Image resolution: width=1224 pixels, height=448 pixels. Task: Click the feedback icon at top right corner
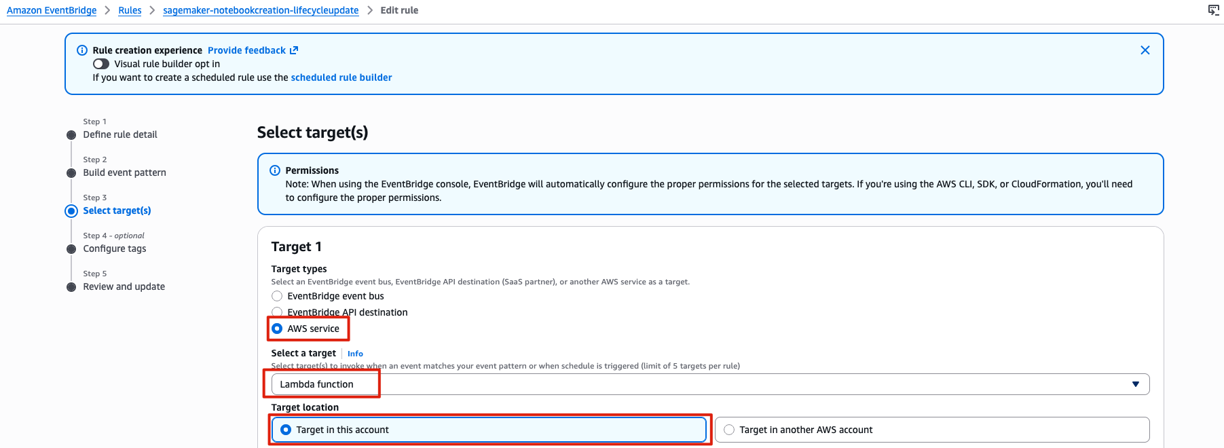(x=1213, y=10)
